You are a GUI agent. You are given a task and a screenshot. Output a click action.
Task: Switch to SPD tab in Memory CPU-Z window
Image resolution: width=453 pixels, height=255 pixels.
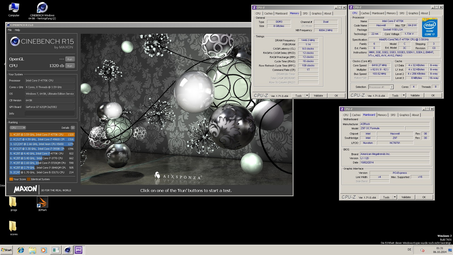point(305,13)
